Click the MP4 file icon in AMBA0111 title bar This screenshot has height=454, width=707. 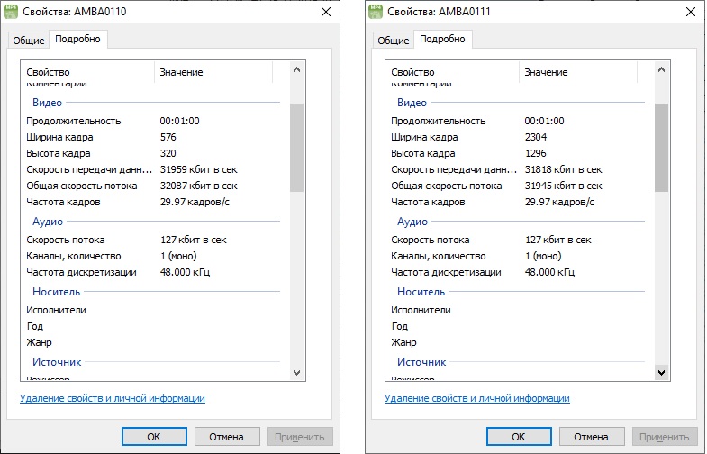click(376, 10)
